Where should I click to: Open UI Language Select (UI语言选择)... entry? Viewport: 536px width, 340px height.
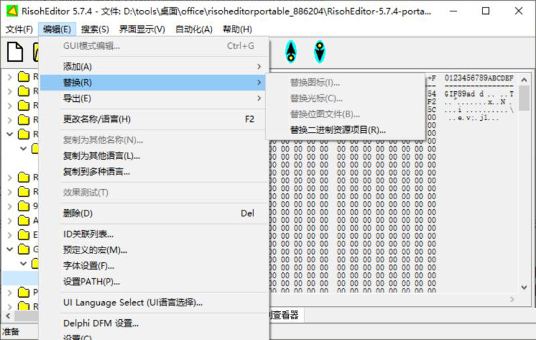[153, 302]
